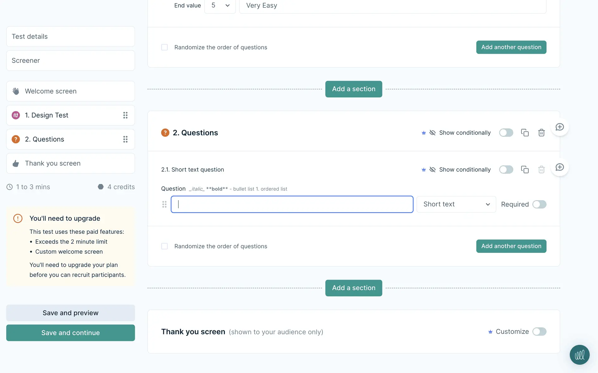This screenshot has width=598, height=373.
Task: Open the chat widget in bottom corner
Action: pos(579,355)
